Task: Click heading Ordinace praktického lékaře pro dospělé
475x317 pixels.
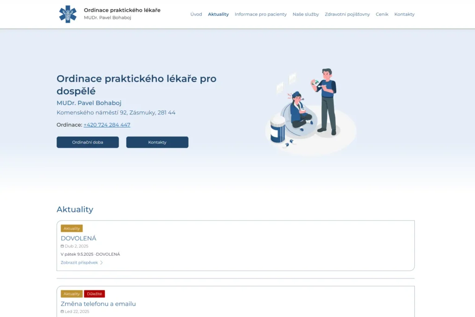Action: click(136, 84)
